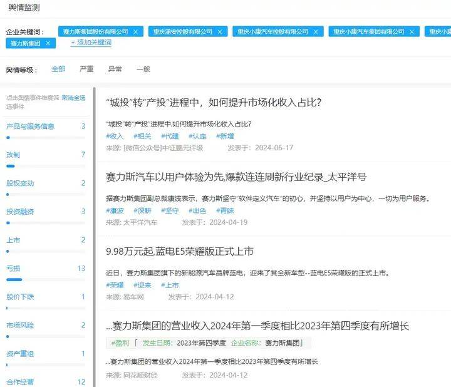This screenshot has height=387, width=451.
Task: Filter sentiment level by 异常
Action: (115, 69)
